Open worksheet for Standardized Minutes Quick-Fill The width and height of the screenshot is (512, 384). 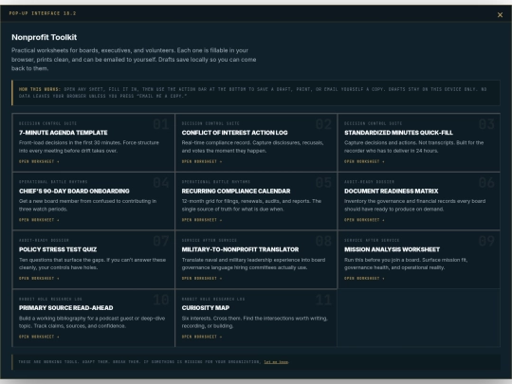coord(364,161)
